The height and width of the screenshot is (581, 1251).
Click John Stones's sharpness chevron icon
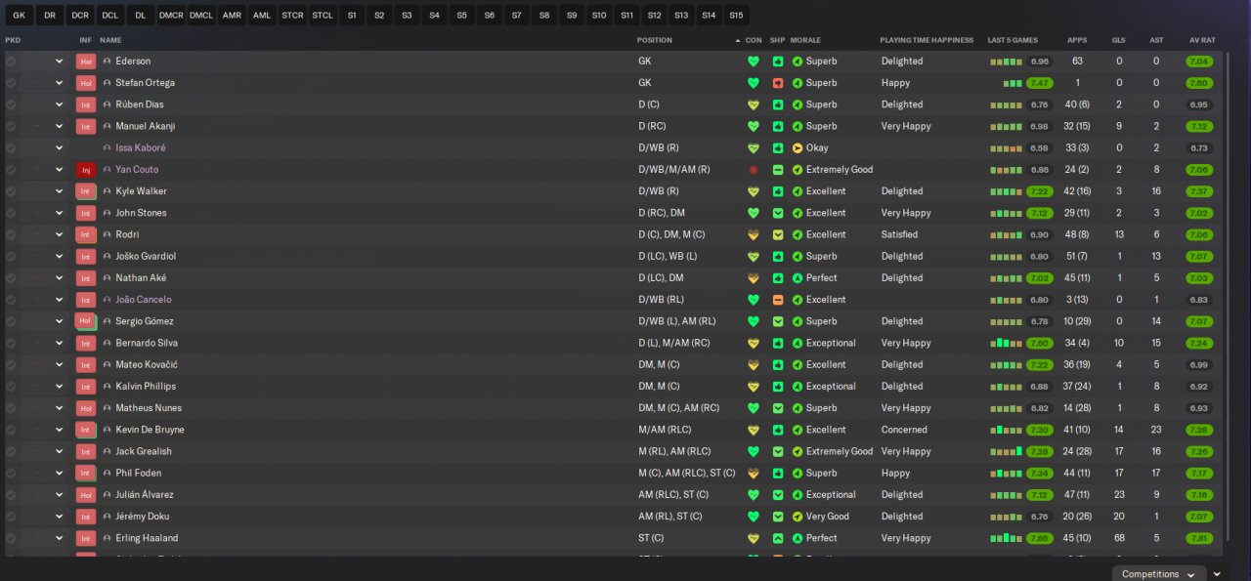point(778,213)
